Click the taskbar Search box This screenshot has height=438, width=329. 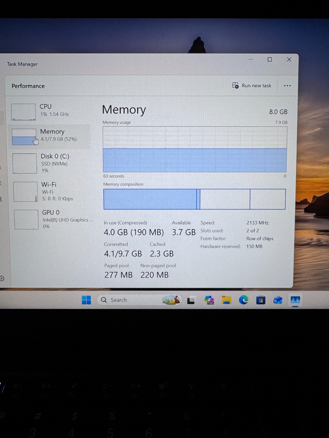point(139,300)
